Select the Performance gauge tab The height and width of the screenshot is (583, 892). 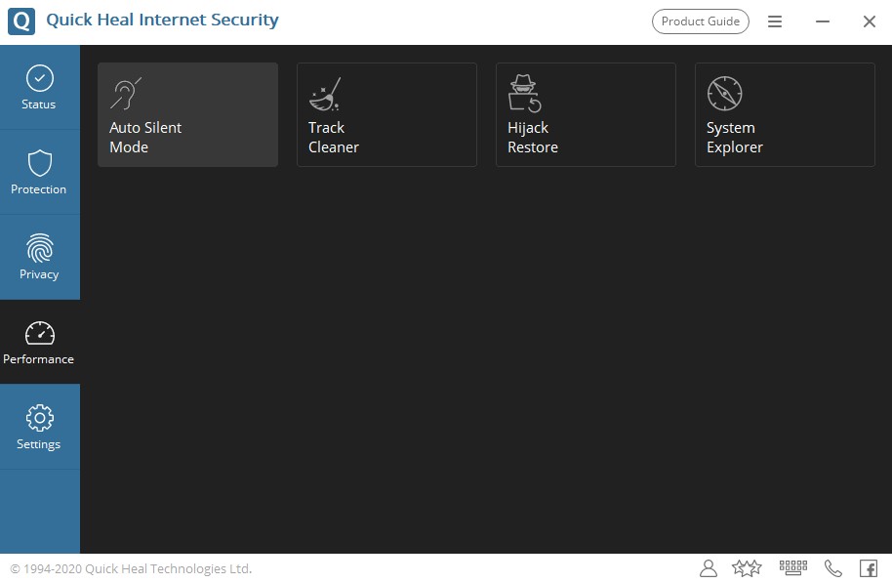(x=39, y=333)
